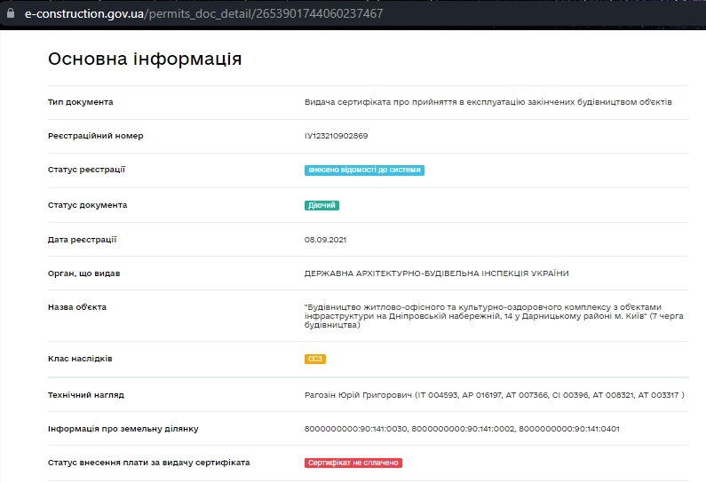The image size is (706, 483).
Task: Select the e-construction.gov.ua URL address field
Action: tap(203, 13)
